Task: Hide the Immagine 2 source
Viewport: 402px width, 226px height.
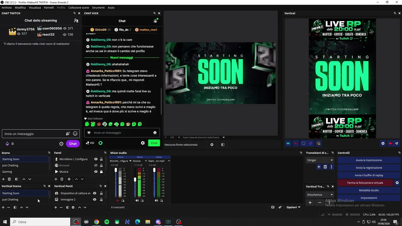Action: pos(95,200)
